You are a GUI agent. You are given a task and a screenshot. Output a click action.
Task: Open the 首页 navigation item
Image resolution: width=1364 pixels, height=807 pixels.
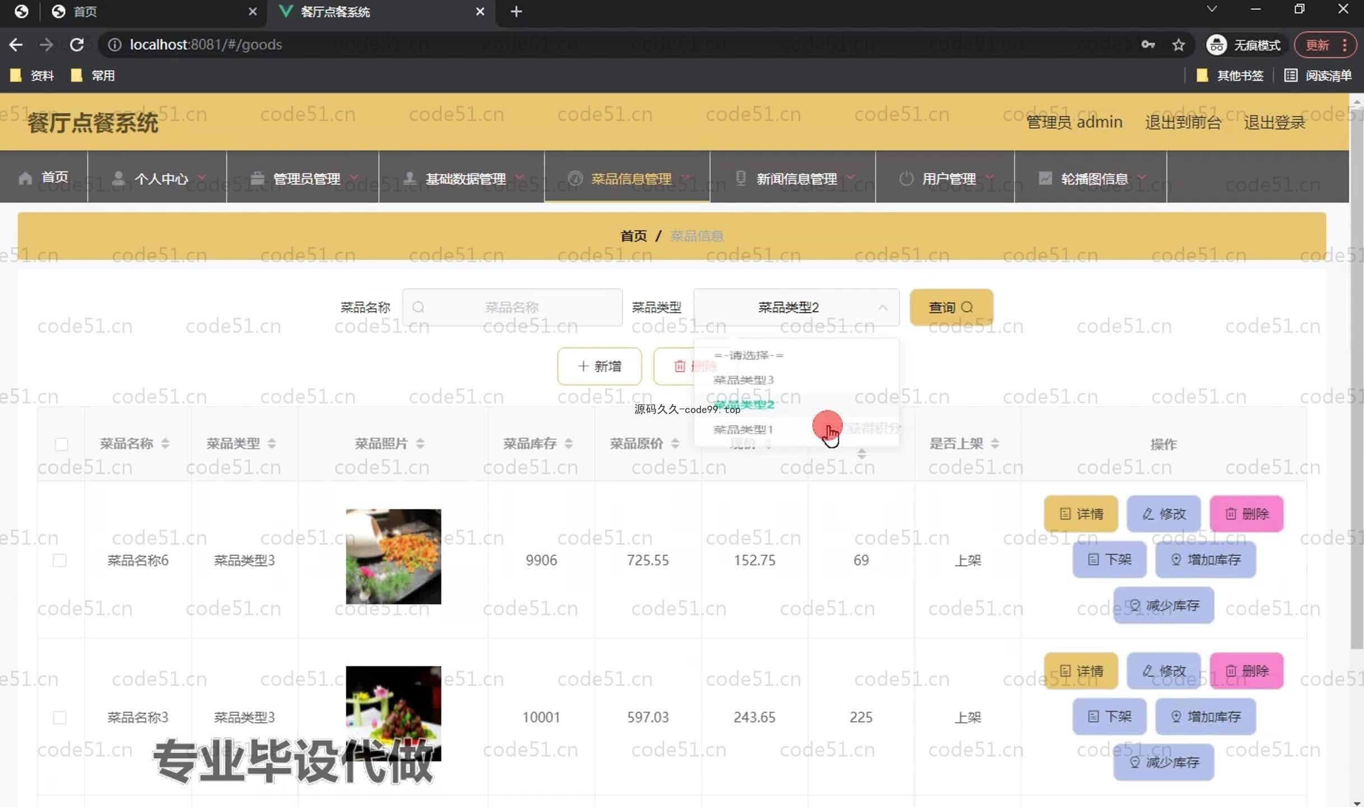click(44, 178)
